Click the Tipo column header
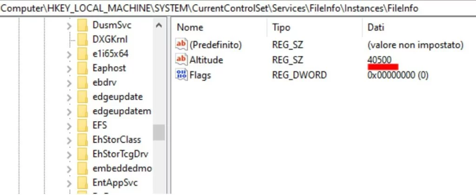Viewport: 476px width, 195px height. coord(281,27)
